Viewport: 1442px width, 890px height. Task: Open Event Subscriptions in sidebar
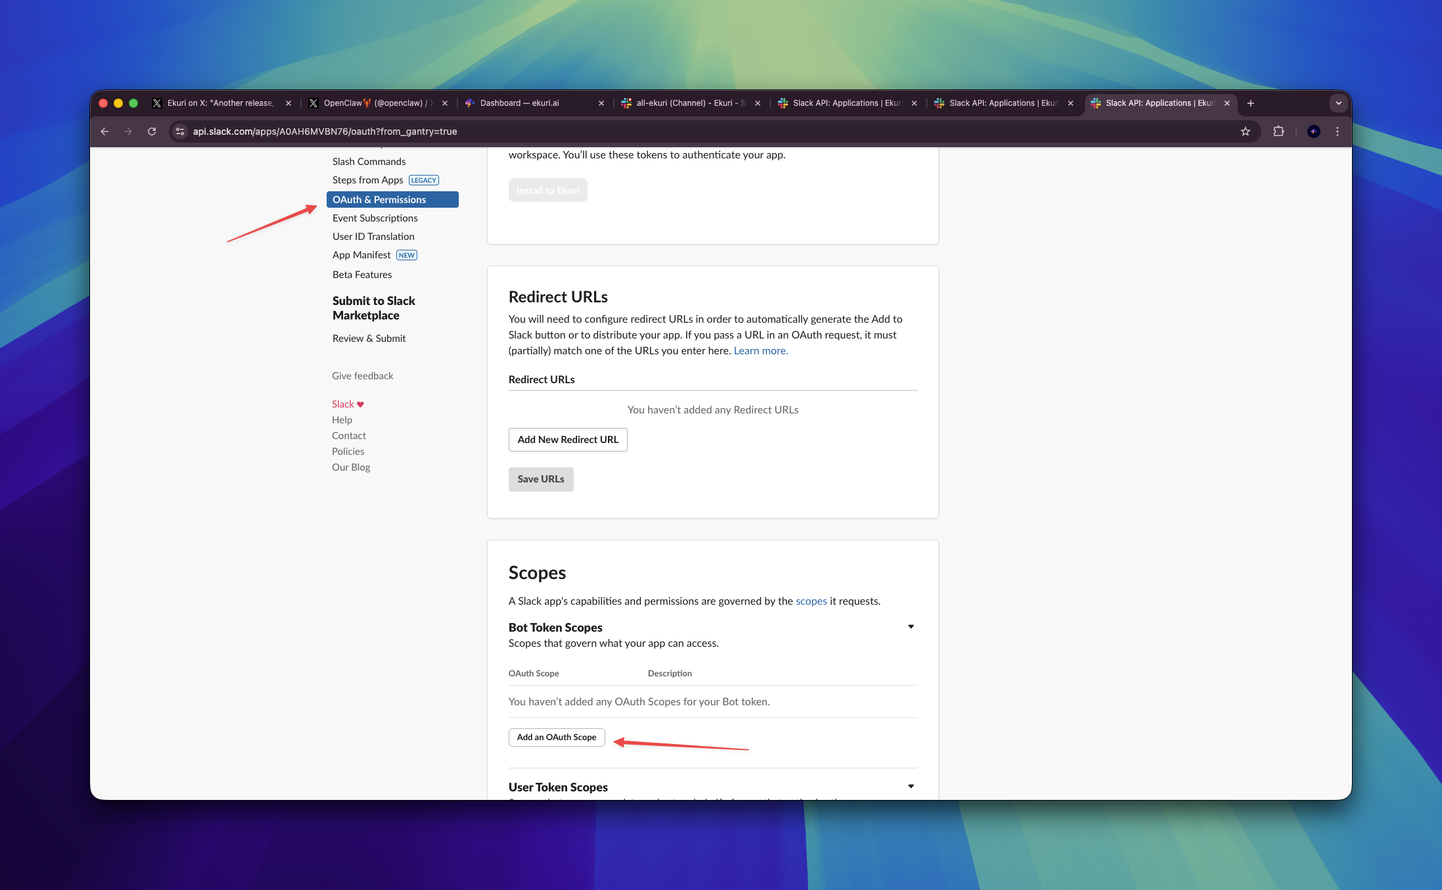(x=375, y=218)
